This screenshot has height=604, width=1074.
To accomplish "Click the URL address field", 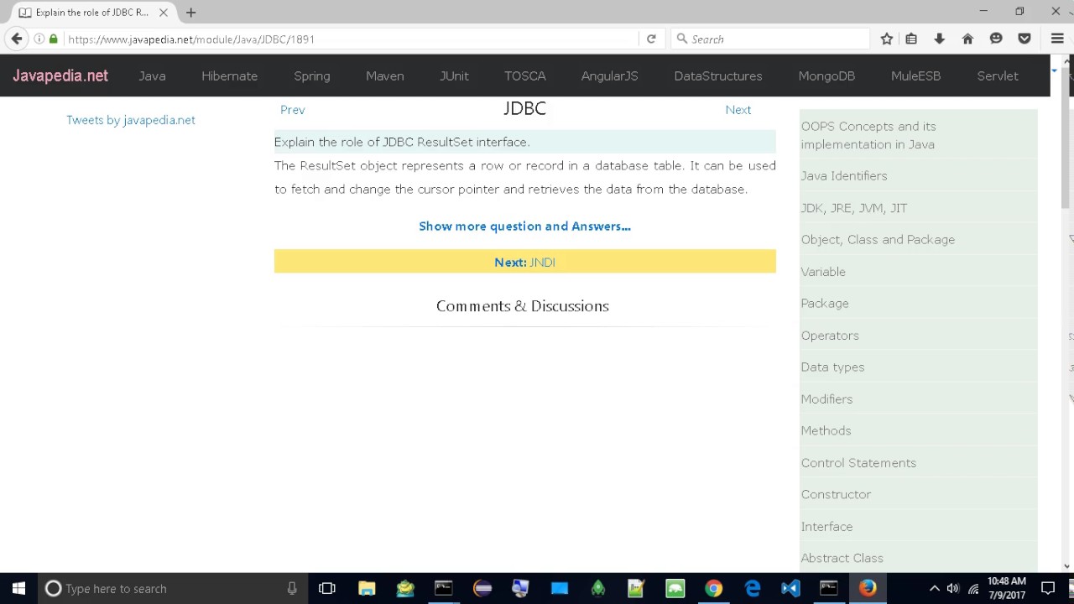I will [351, 39].
